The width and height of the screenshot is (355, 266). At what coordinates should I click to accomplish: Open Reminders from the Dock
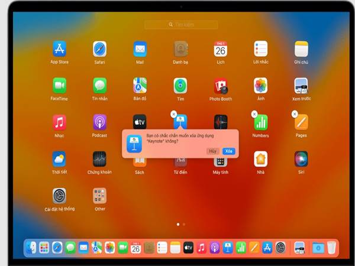[x=162, y=248]
